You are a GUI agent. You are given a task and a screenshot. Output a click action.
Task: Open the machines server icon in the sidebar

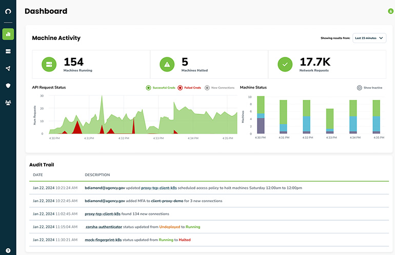click(8, 51)
